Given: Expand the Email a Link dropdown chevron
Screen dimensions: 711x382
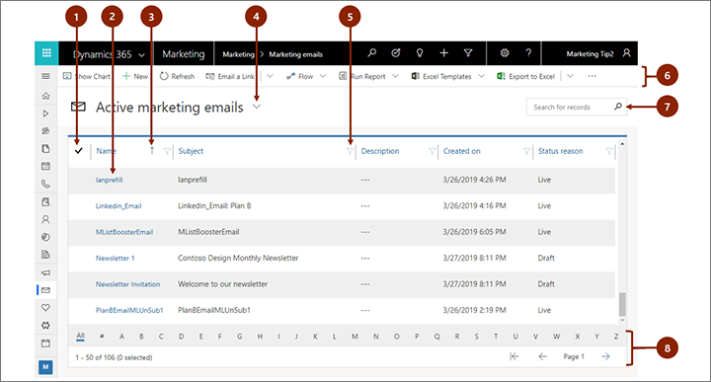Looking at the screenshot, I should (x=270, y=76).
